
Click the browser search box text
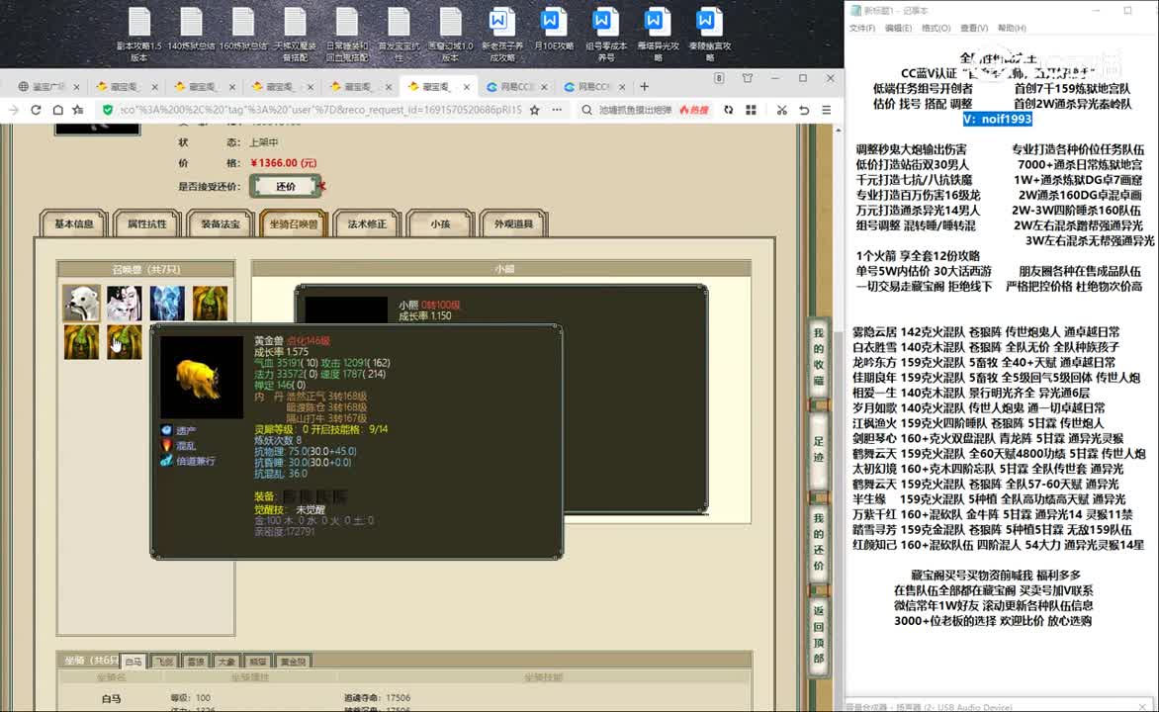636,110
